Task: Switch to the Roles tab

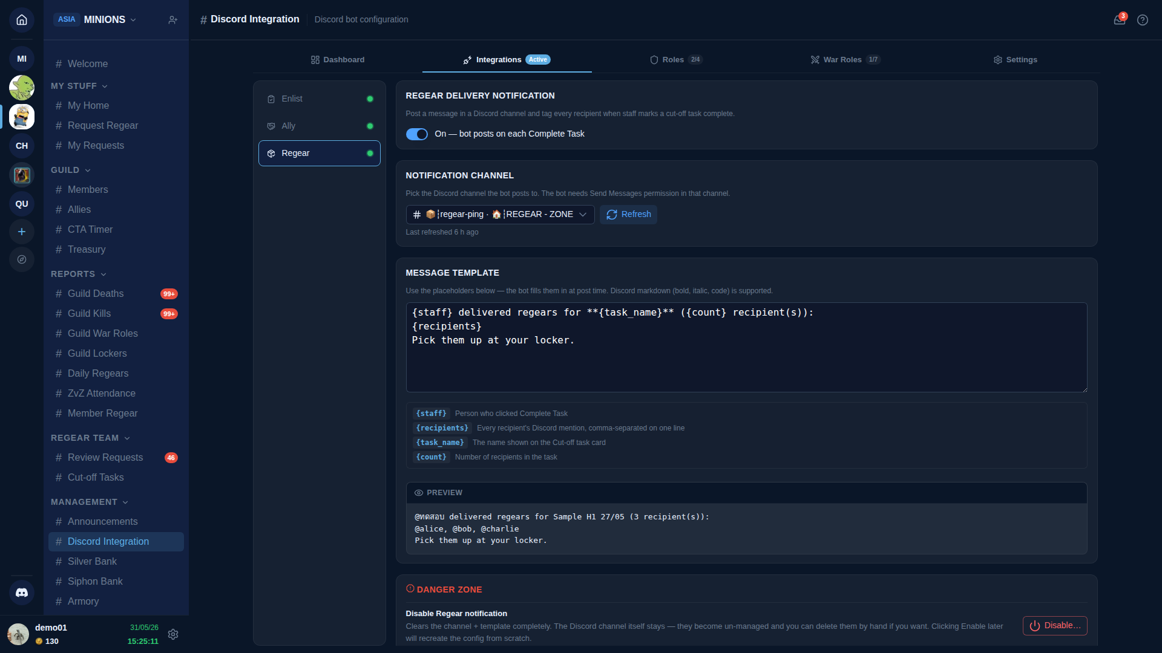Action: (676, 60)
